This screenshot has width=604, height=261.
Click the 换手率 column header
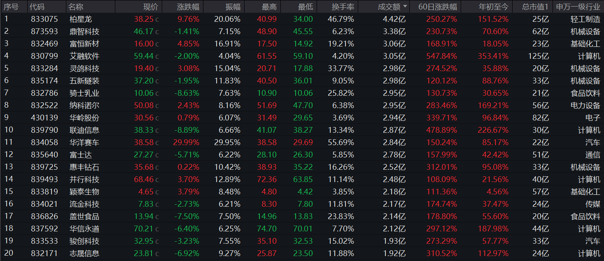point(343,7)
